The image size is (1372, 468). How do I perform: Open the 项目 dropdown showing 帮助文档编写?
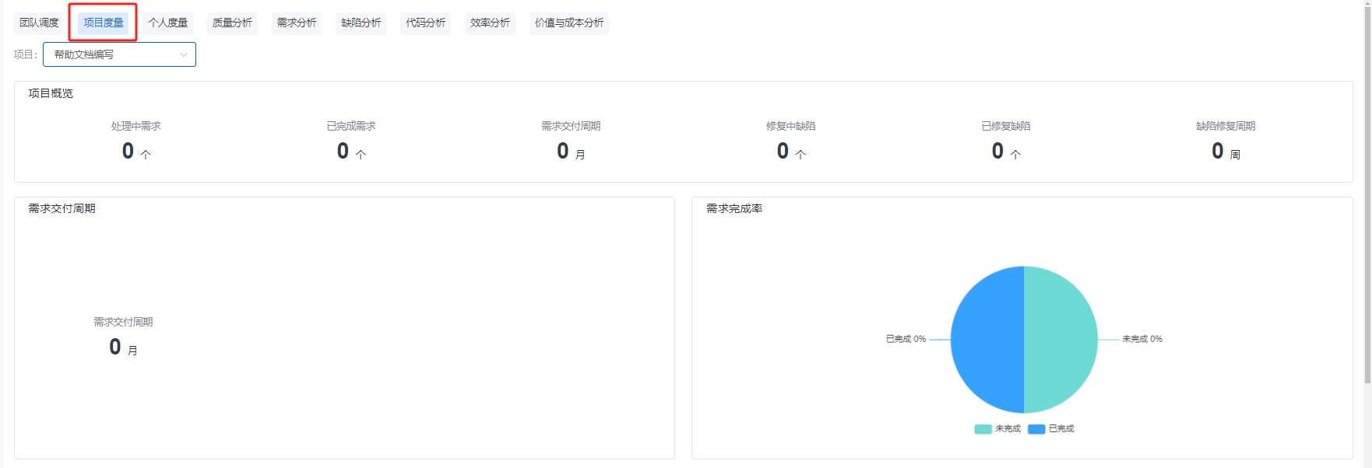119,54
